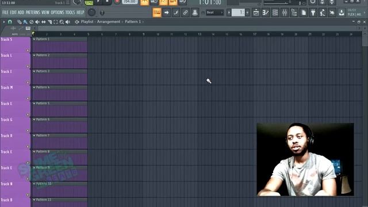Click Pattern 1 in playlist title breadcrumb
Viewport: 368px width, 207px height.
(x=133, y=22)
